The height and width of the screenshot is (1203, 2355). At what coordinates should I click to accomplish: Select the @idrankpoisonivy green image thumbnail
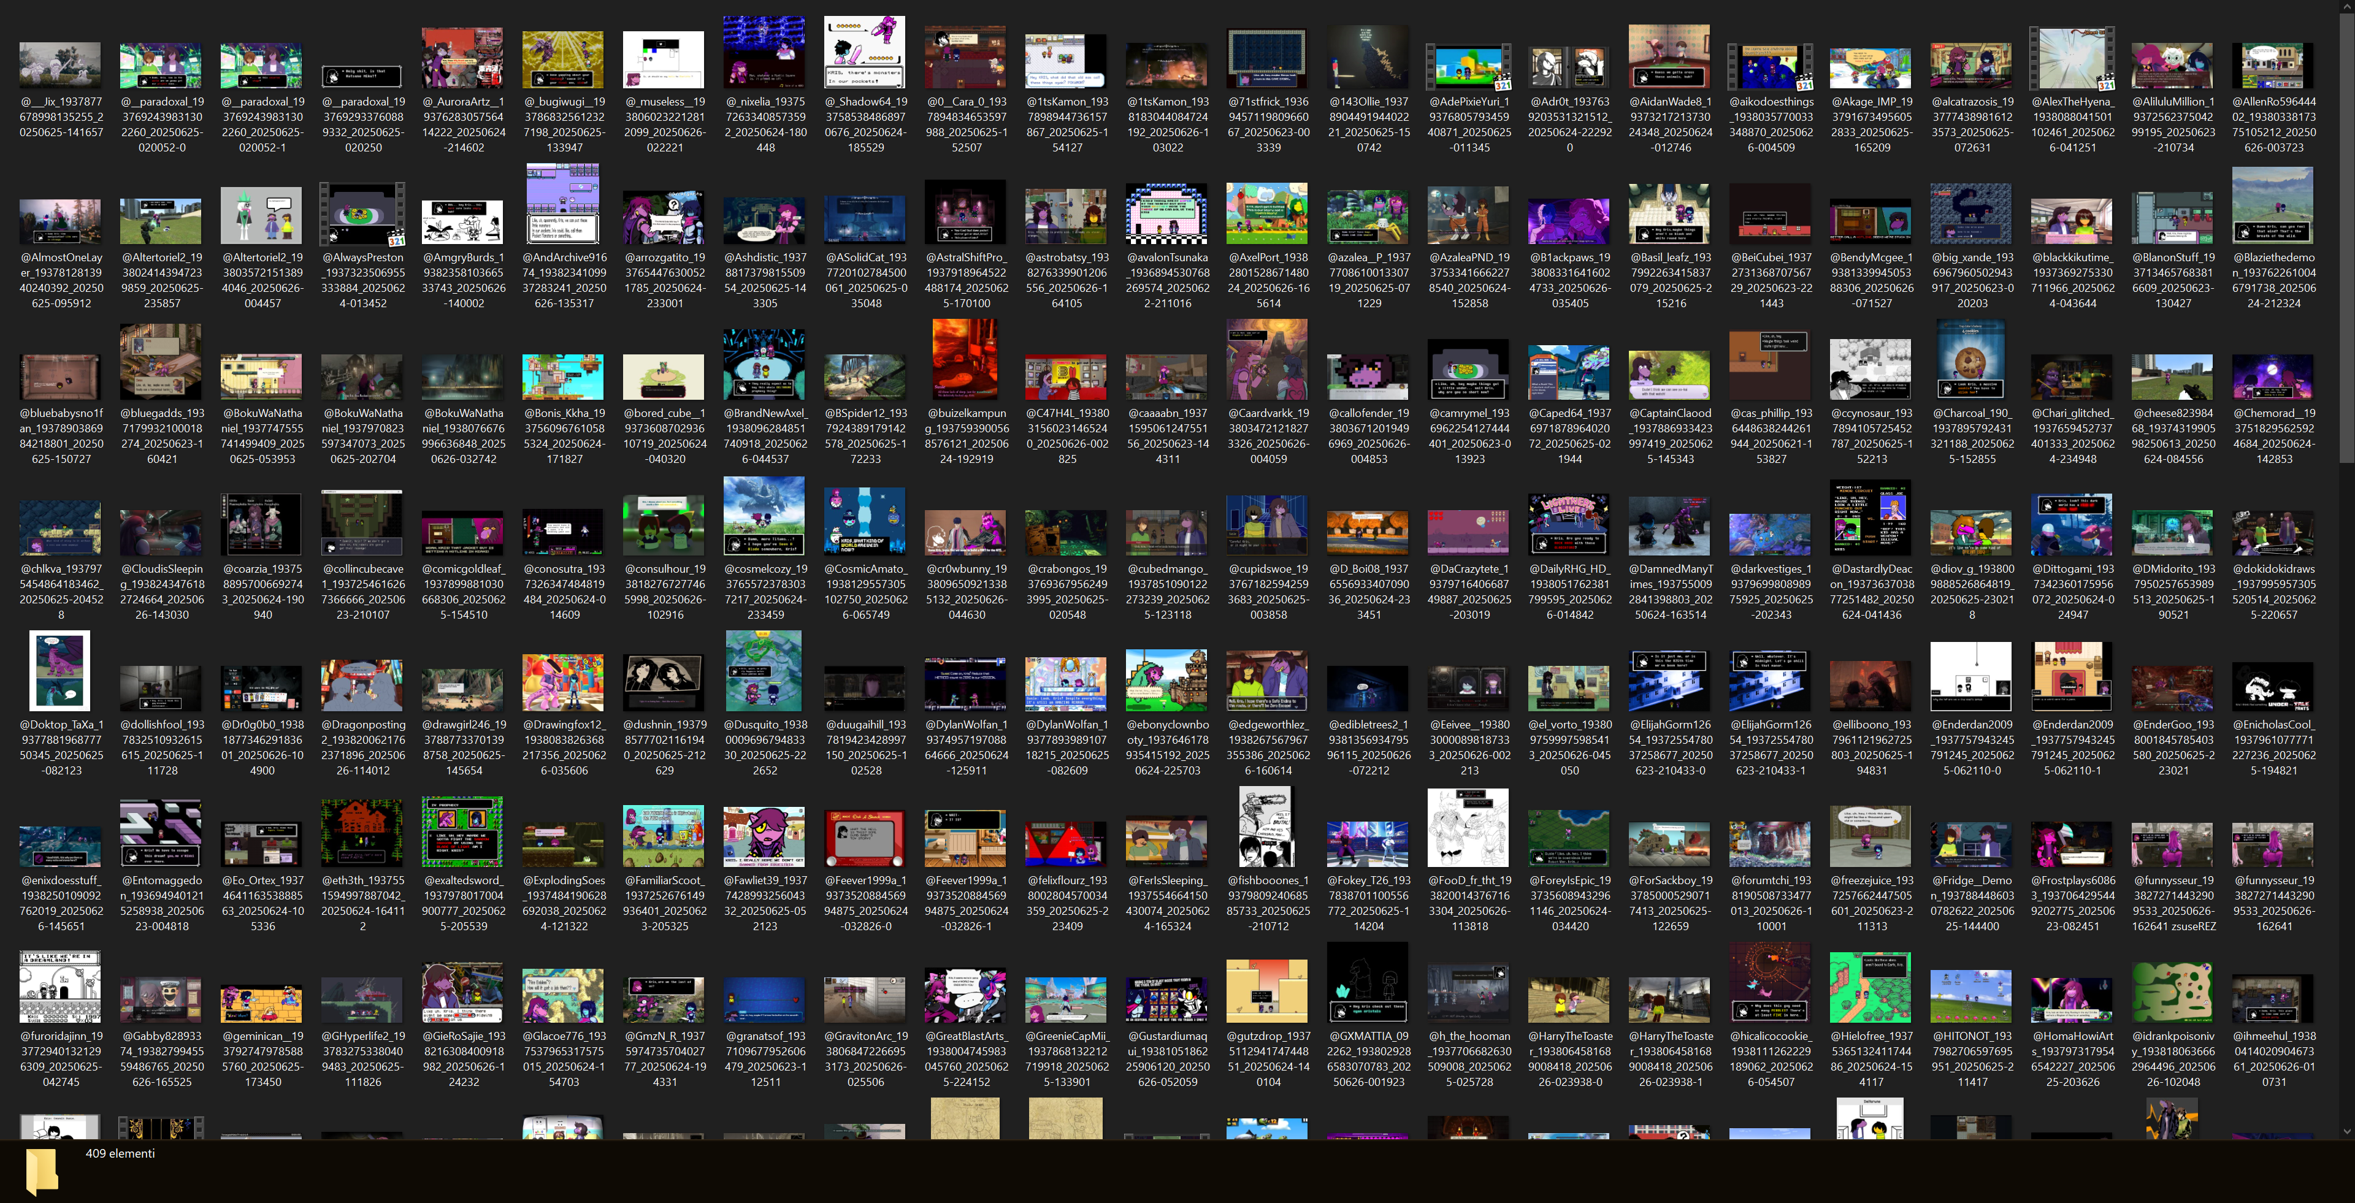pos(2172,992)
